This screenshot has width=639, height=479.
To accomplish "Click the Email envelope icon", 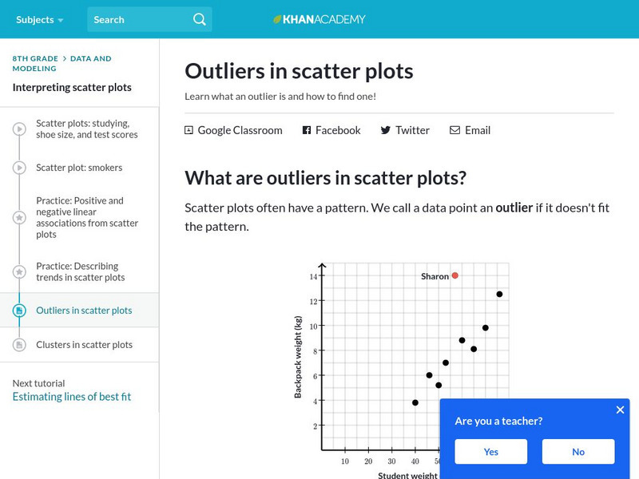I will pos(454,130).
